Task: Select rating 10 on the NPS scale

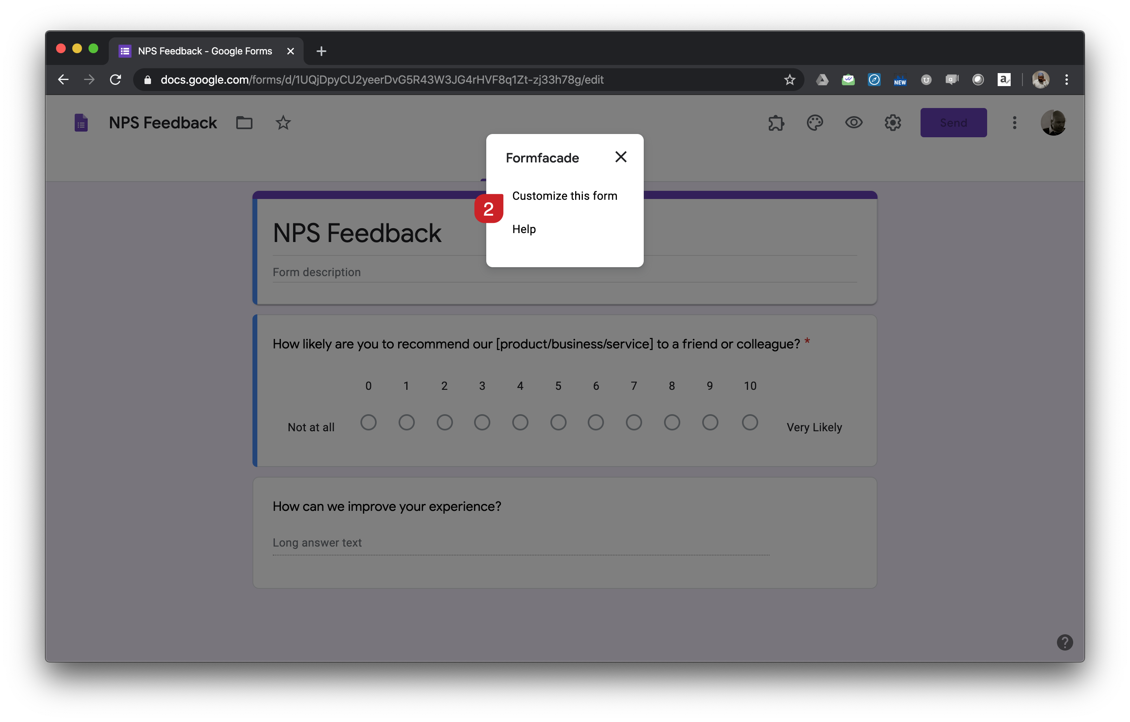Action: point(750,422)
